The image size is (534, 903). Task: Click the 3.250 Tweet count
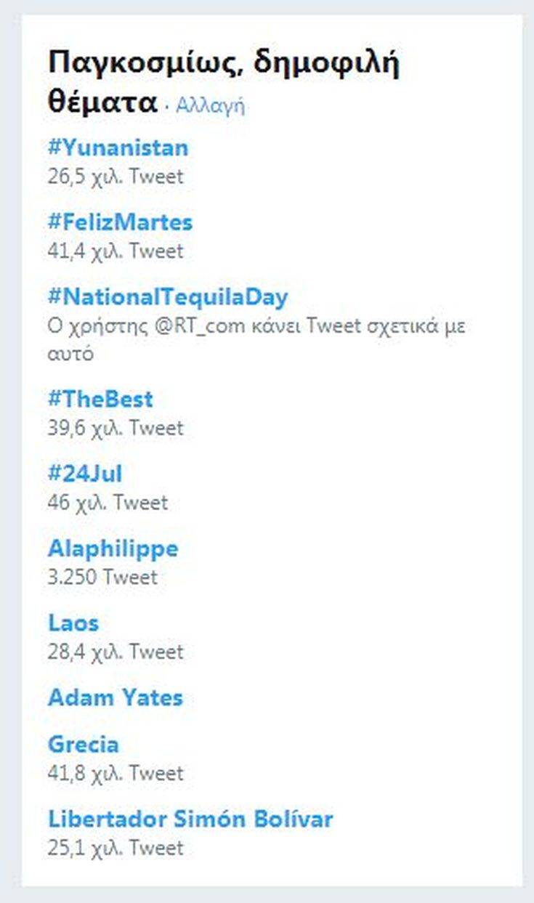[102, 578]
